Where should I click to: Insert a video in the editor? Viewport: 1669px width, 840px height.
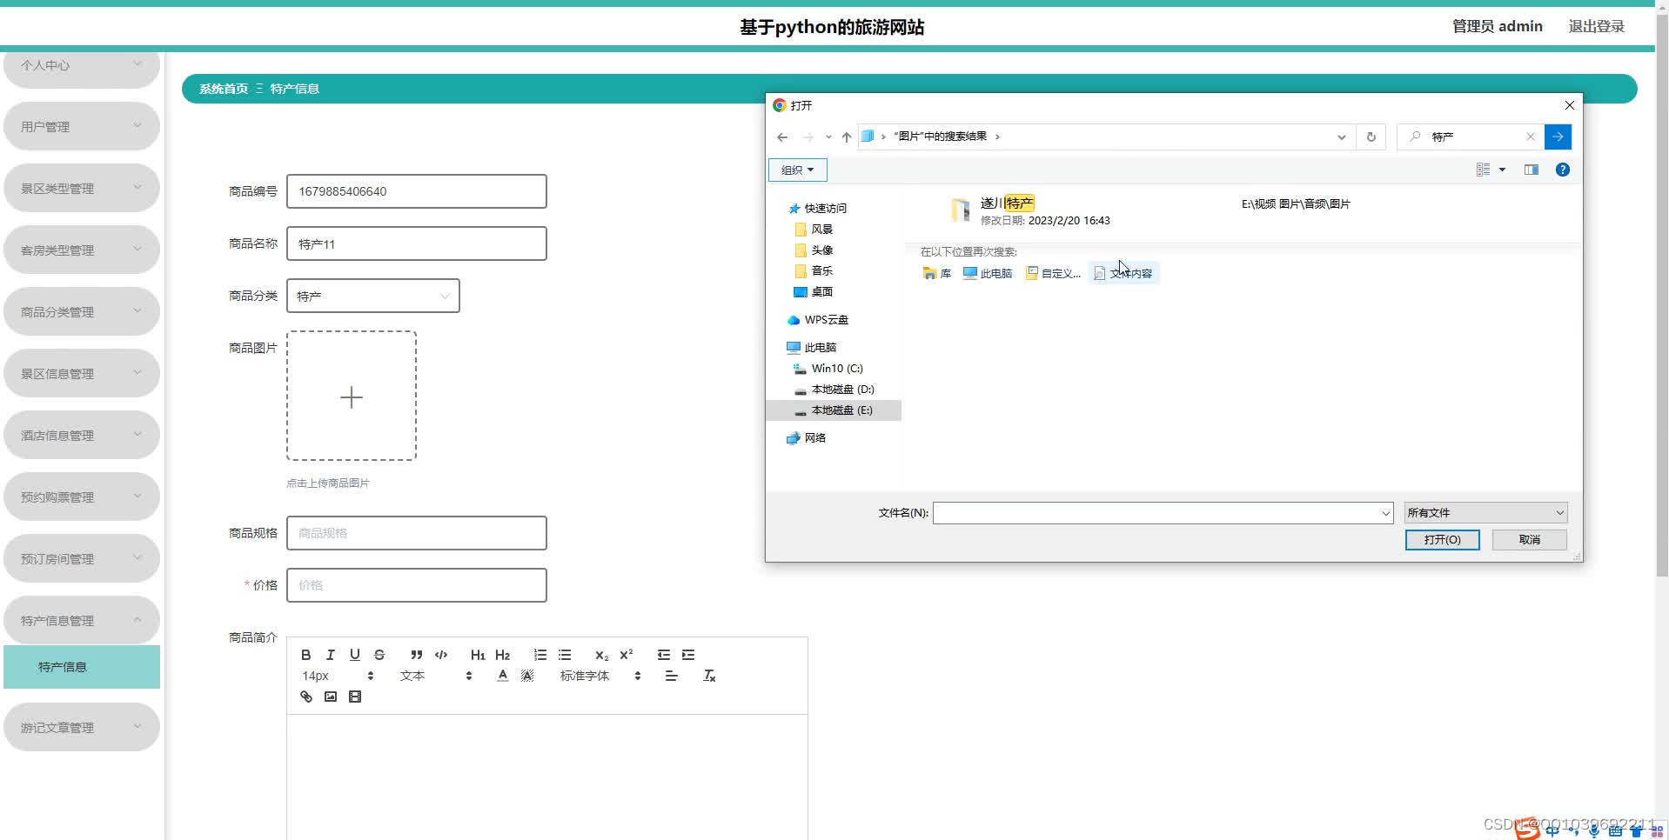point(354,697)
